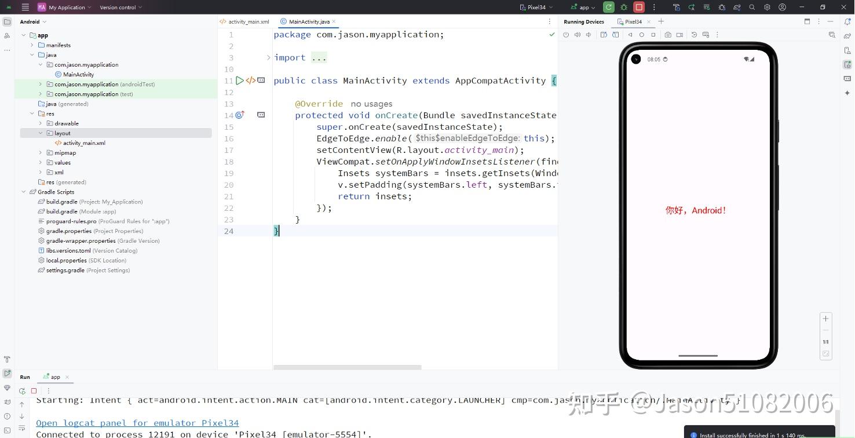This screenshot has width=855, height=438.
Task: Toggle Run tool window in left sidebar
Action: pyautogui.click(x=7, y=374)
